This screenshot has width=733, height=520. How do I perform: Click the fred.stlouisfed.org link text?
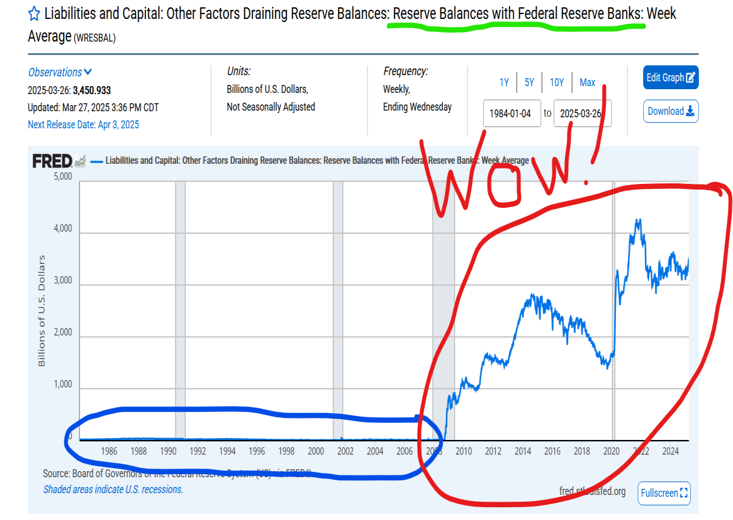tap(592, 491)
